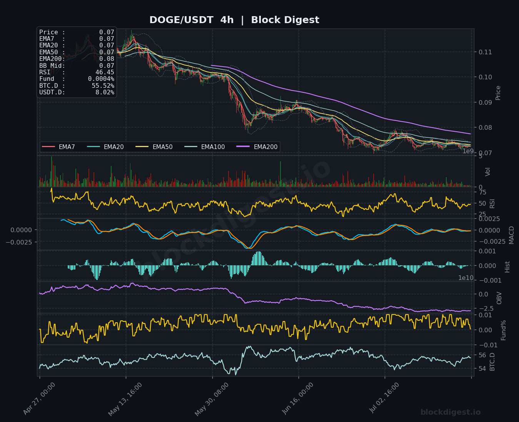This screenshot has height=422, width=519.
Task: Click the 0.10 price axis tick
Action: click(485, 77)
